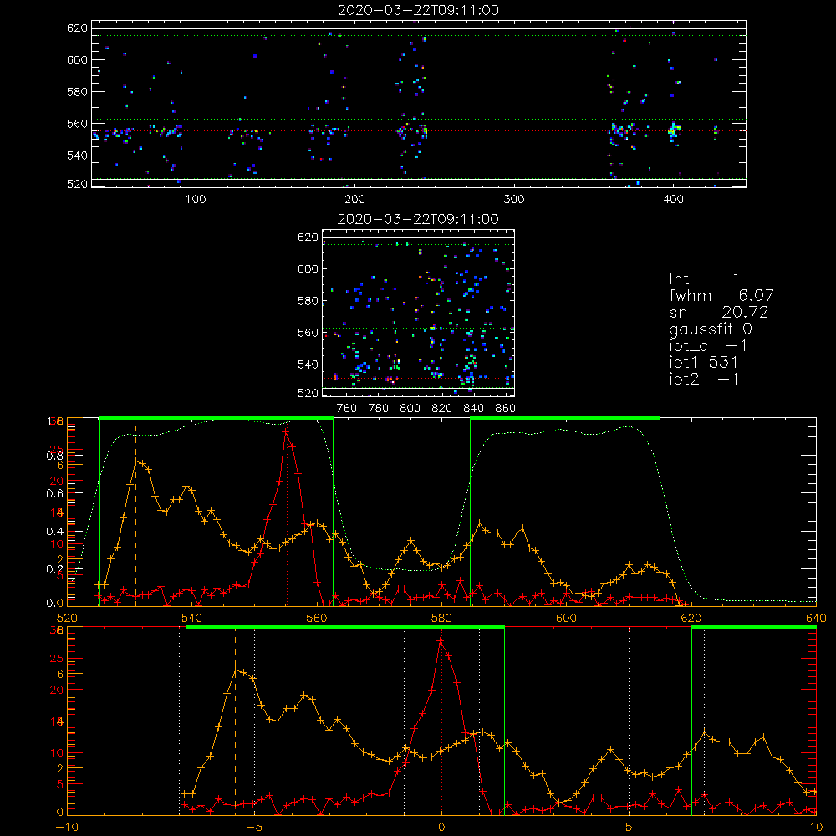Viewport: 836px width, 836px height.
Task: Click x-axis label "760" of middle image
Action: point(347,409)
